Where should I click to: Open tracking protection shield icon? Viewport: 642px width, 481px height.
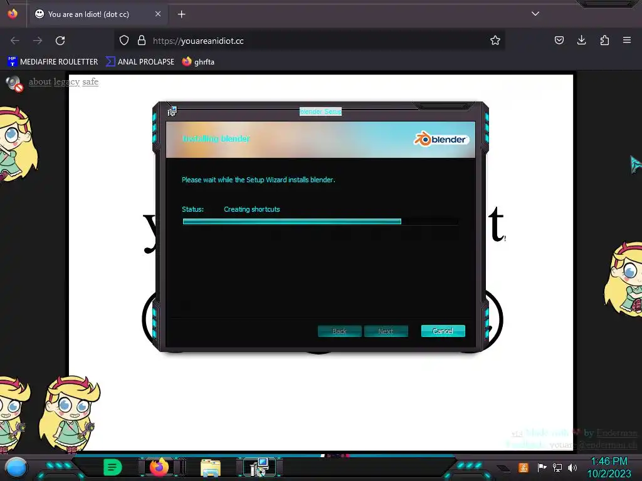point(124,40)
